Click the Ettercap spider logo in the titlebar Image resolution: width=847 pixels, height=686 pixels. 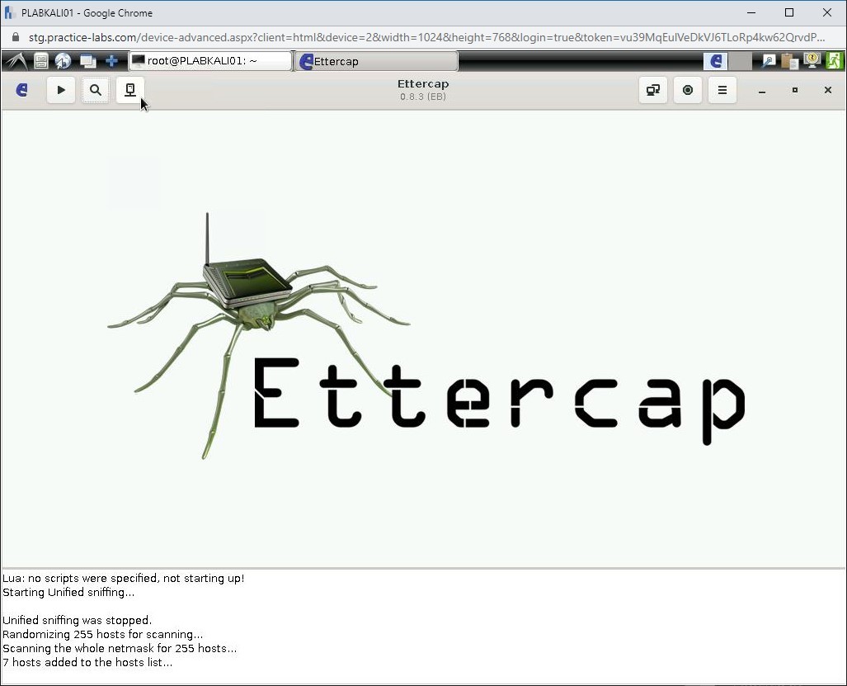pos(21,90)
